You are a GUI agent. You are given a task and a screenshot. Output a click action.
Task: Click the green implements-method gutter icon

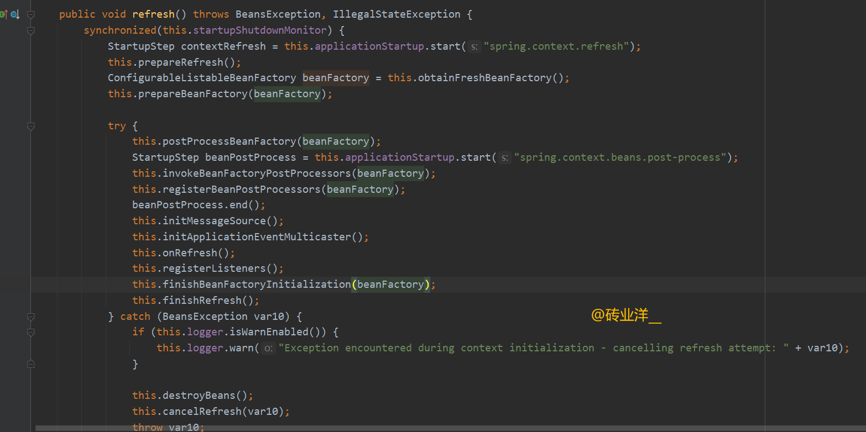click(x=3, y=14)
